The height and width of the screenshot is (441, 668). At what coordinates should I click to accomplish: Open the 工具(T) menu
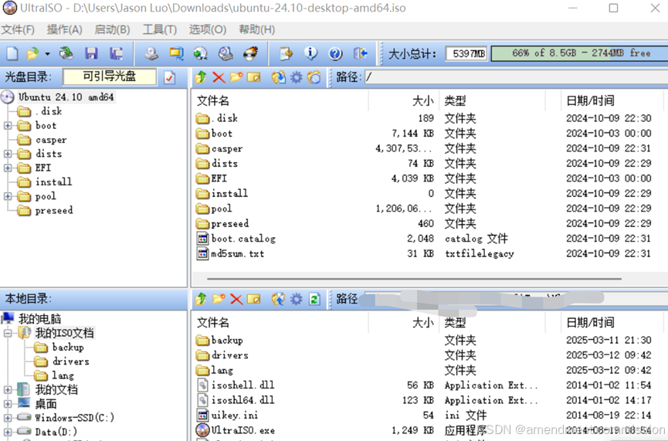(x=160, y=29)
